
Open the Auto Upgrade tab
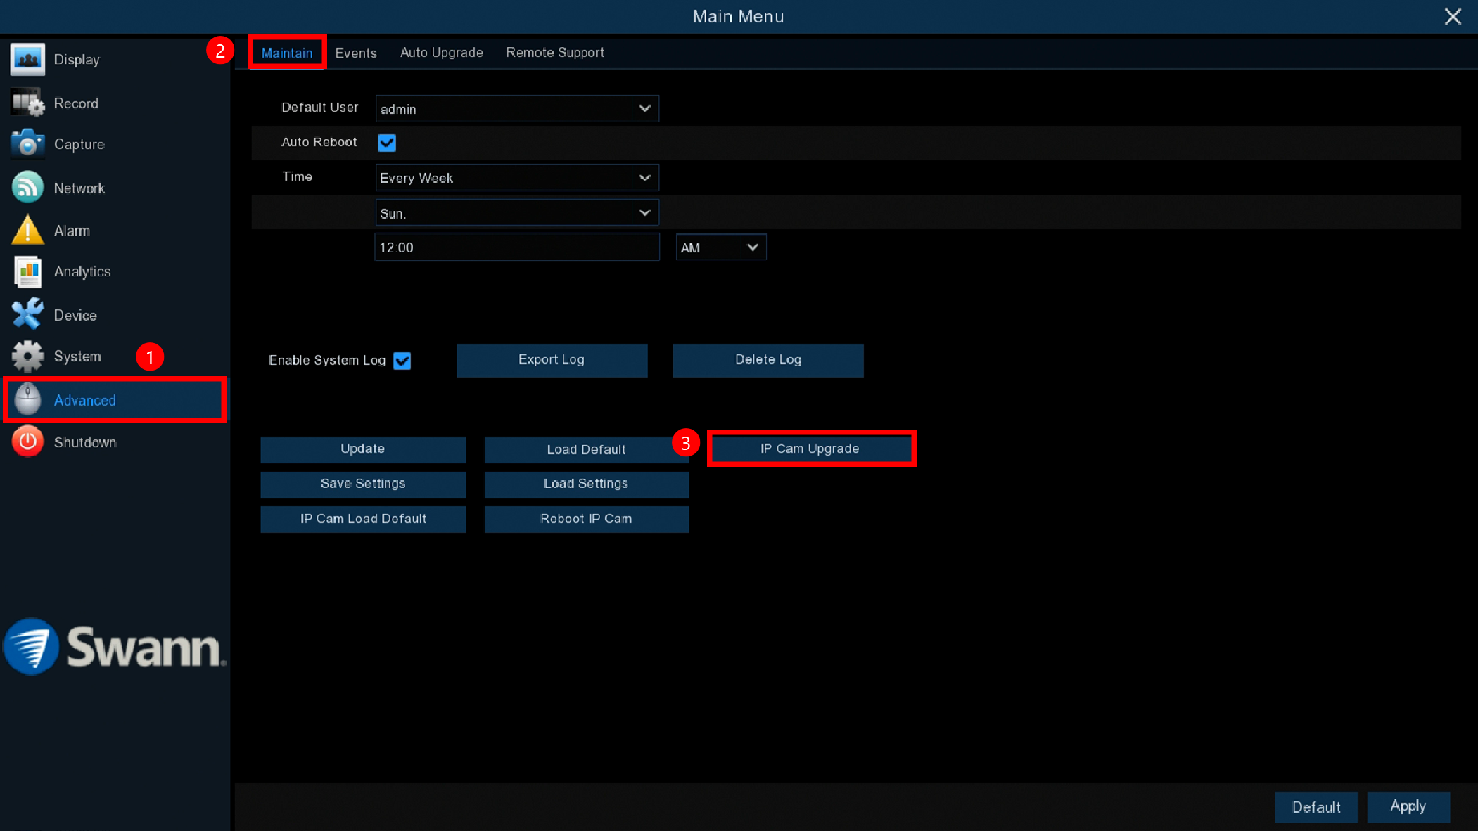pyautogui.click(x=441, y=53)
